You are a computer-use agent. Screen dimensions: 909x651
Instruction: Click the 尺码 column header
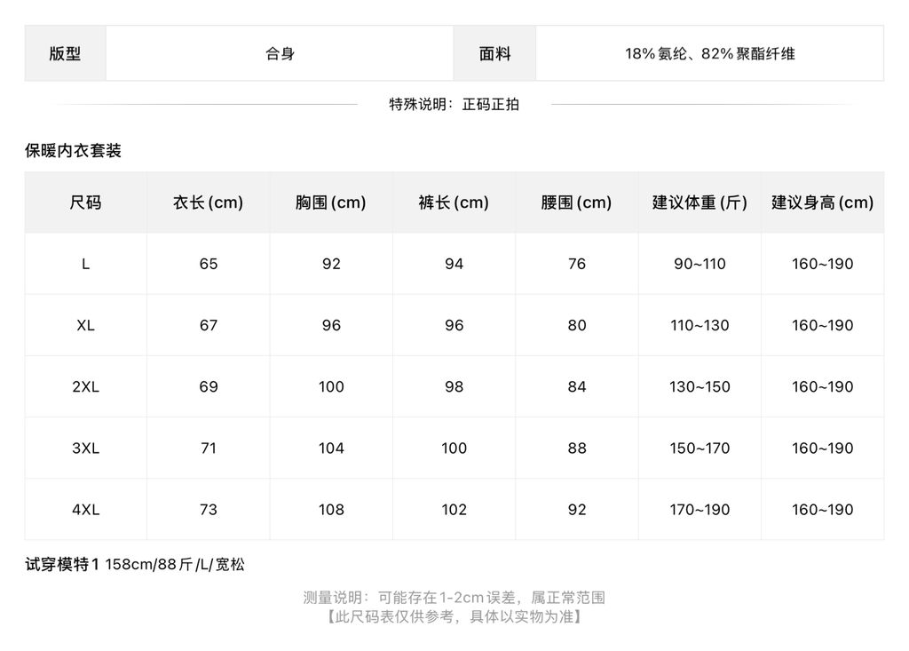(x=86, y=202)
